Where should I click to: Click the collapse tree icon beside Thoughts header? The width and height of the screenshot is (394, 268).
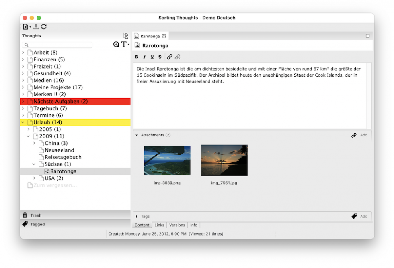coord(126,36)
